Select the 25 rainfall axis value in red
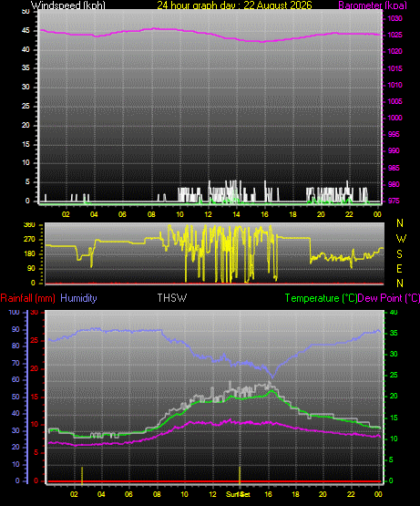The image size is (420, 506). pyautogui.click(x=35, y=341)
